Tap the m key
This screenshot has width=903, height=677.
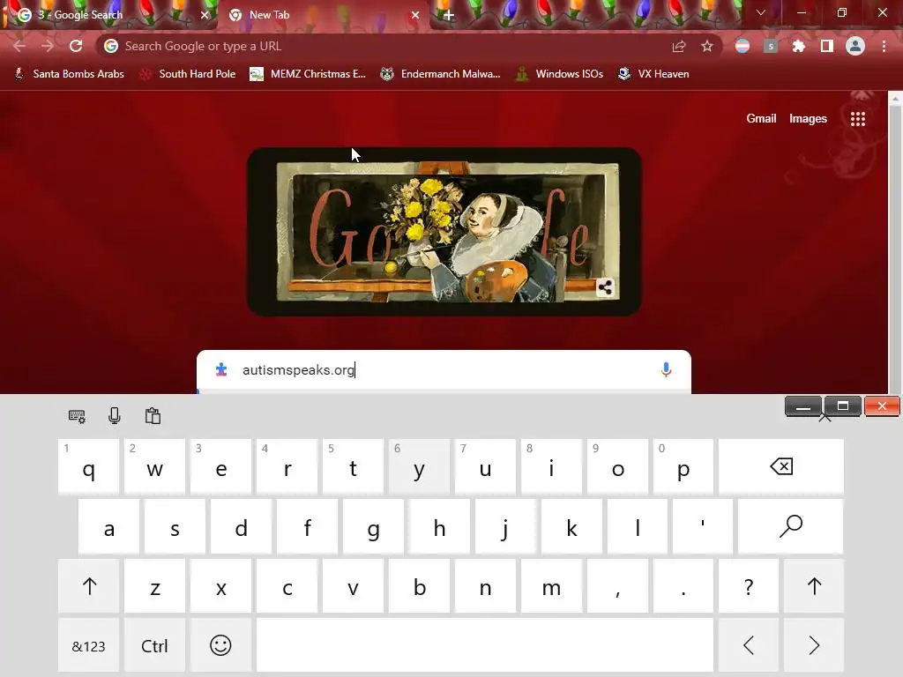click(x=551, y=586)
